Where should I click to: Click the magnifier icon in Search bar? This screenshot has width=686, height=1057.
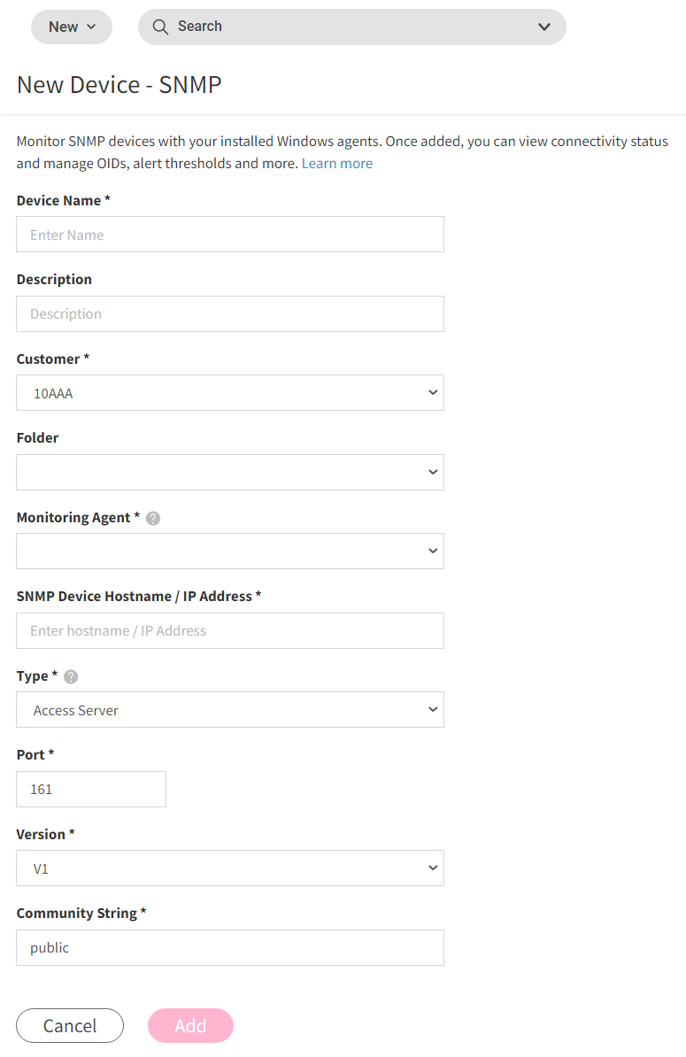[159, 27]
